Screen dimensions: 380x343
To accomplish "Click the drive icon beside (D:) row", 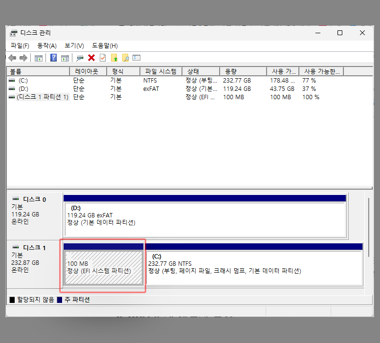I will click(12, 89).
